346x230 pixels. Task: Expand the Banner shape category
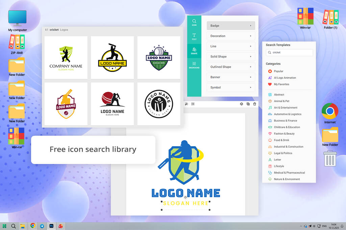[x=231, y=77]
